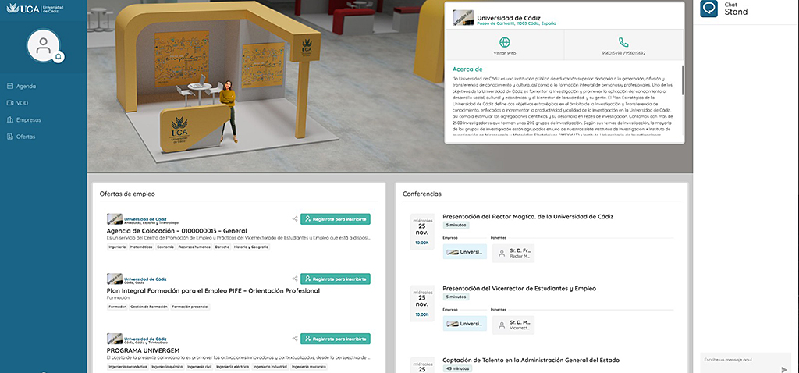This screenshot has height=373, width=799.
Task: Open Agenda in the left sidebar
Action: (26, 86)
